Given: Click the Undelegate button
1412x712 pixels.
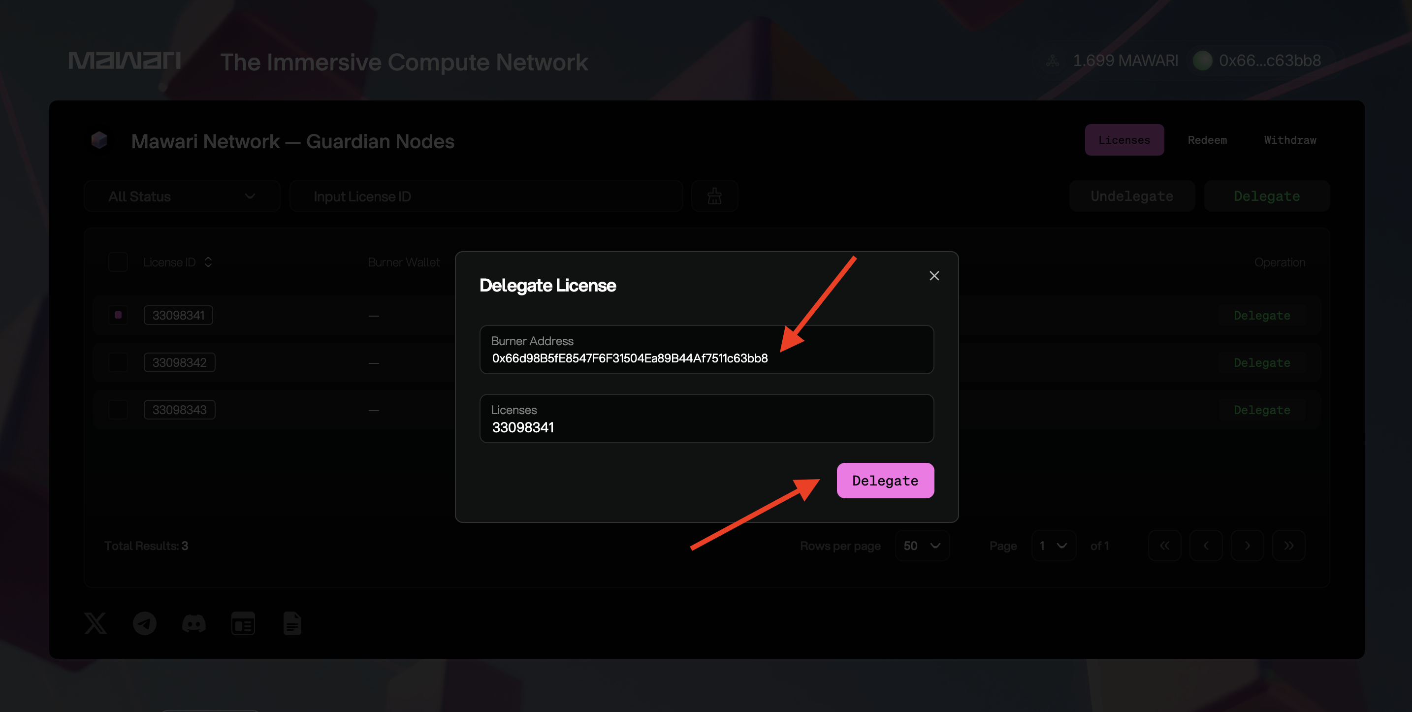Looking at the screenshot, I should pos(1131,196).
